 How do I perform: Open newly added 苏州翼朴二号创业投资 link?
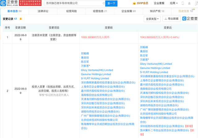[x=164, y=131]
